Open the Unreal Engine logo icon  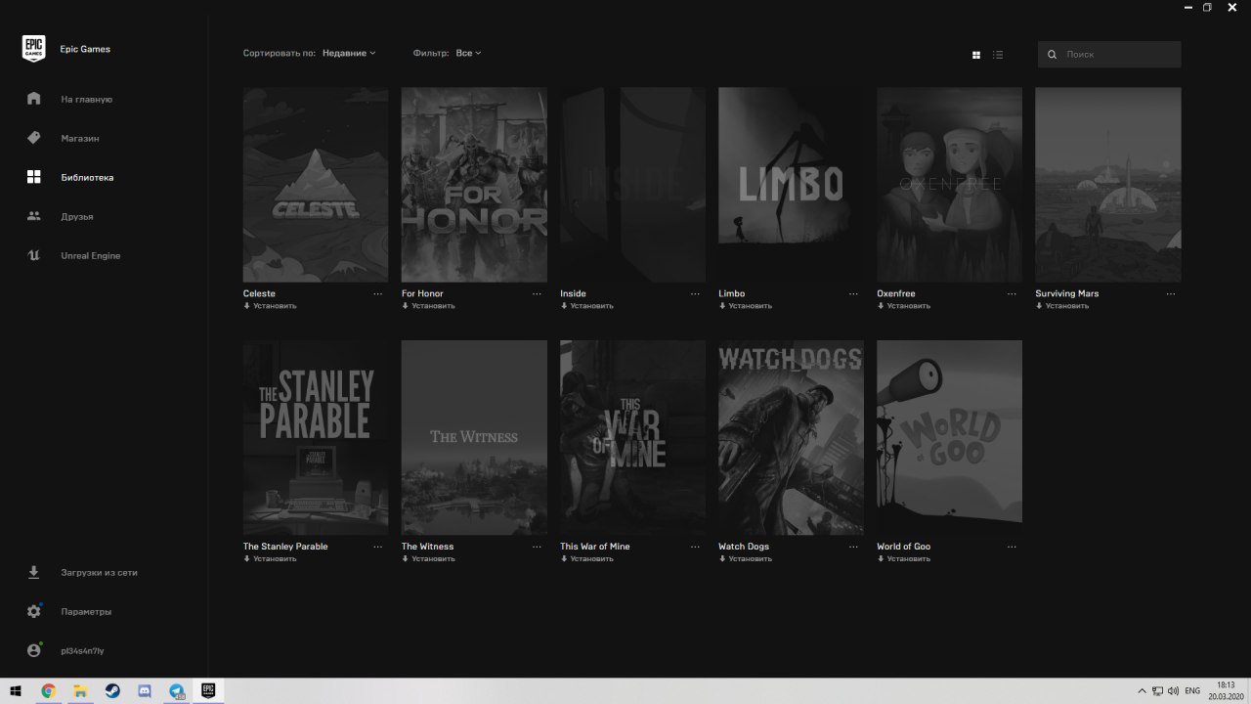[34, 255]
